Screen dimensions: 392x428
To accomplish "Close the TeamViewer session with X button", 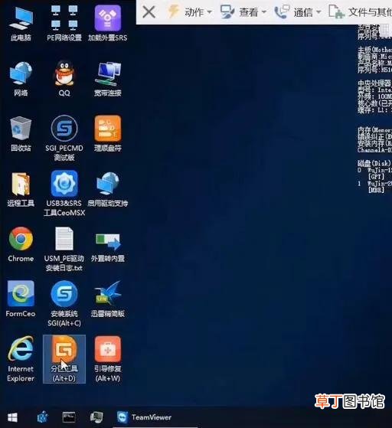I will point(149,12).
